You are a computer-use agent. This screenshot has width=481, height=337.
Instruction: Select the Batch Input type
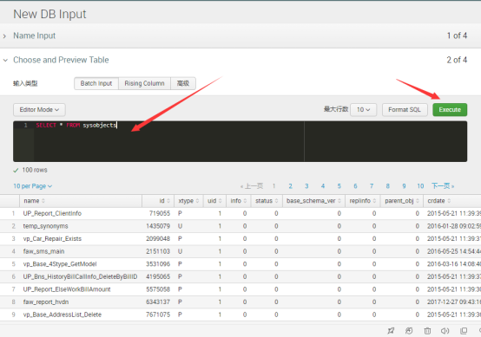click(96, 83)
